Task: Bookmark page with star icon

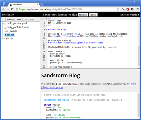Action: (x=118, y=9)
